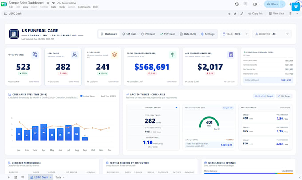The width and height of the screenshot is (302, 180).
Task: Expand the Director All dropdown
Action: [x=272, y=34]
